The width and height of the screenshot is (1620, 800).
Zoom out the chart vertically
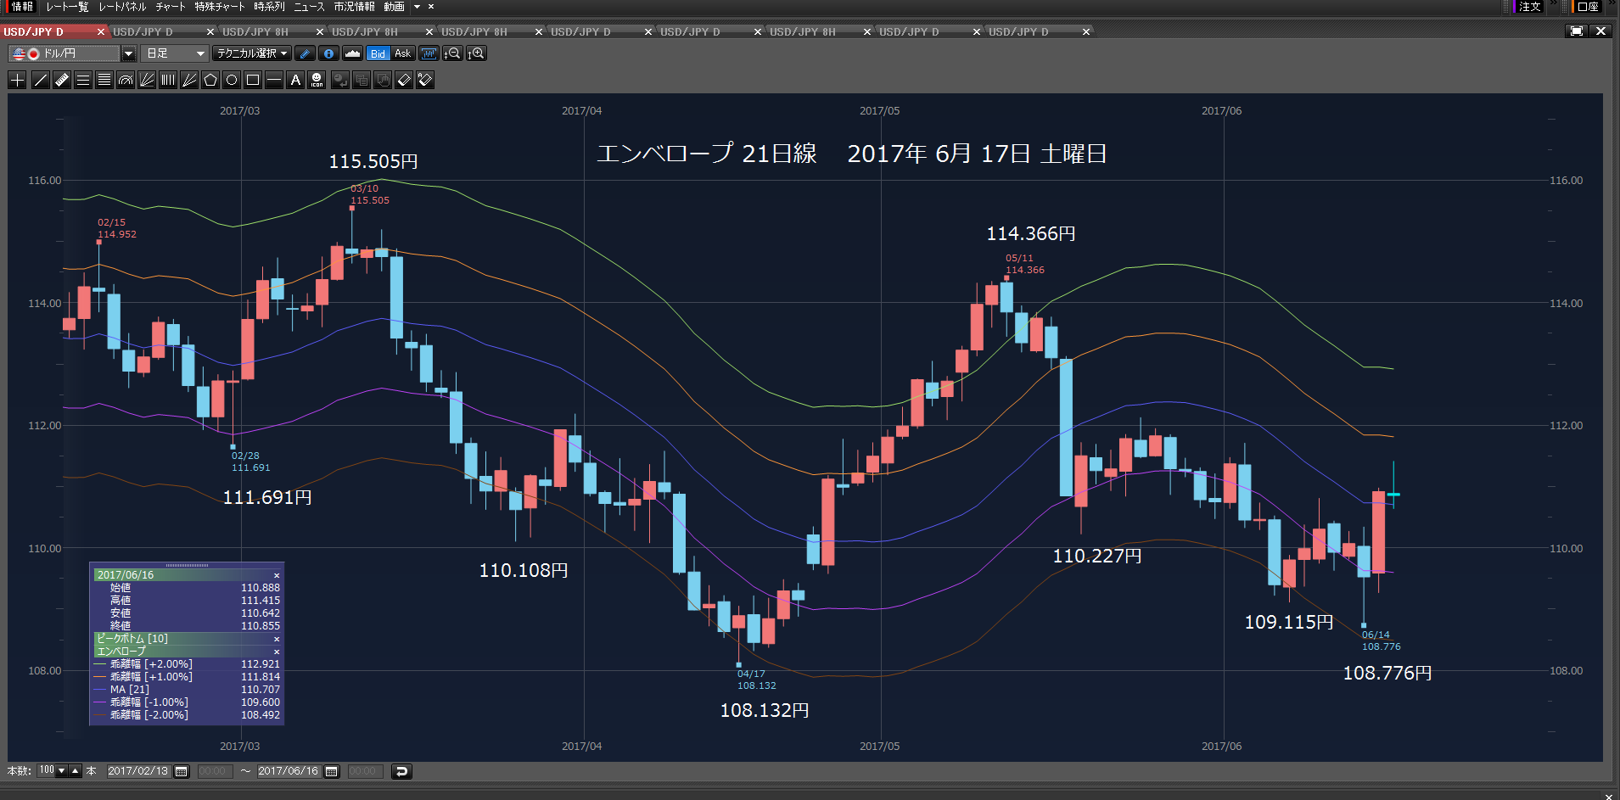[x=452, y=53]
